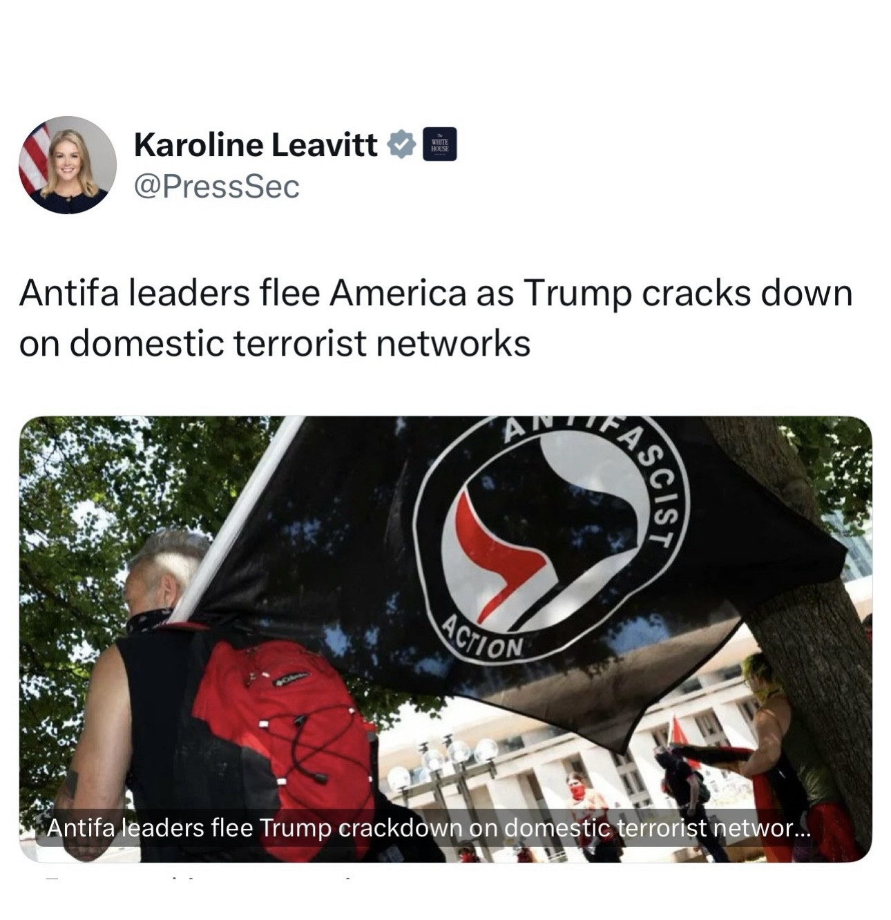Open the @PressSec handle link
891x920 pixels.
[x=216, y=186]
